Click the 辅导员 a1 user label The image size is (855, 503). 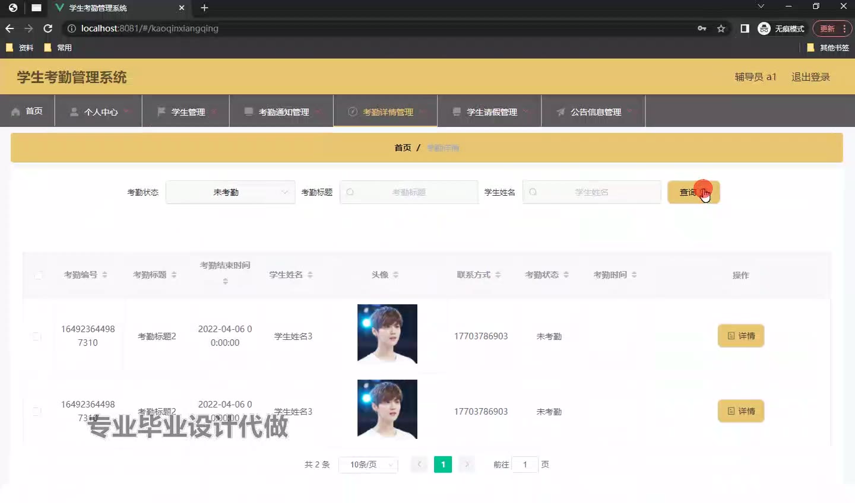click(755, 77)
